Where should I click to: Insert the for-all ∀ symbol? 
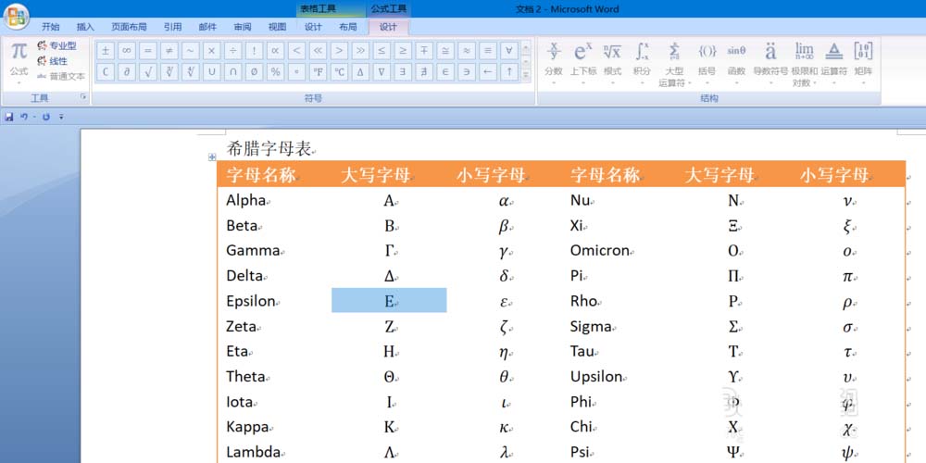click(509, 51)
